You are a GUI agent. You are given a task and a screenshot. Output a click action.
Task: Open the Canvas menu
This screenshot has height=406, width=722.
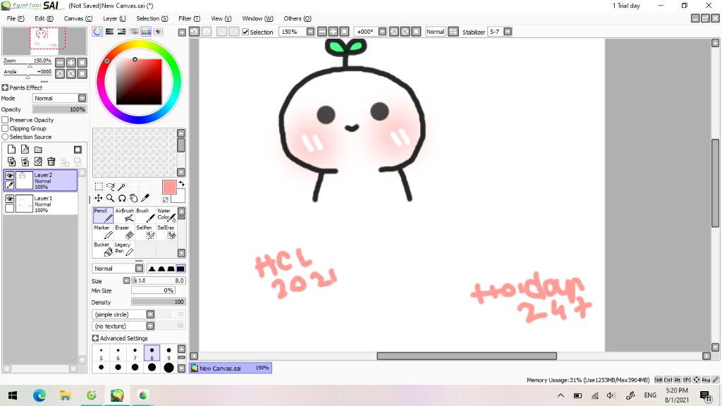pos(78,18)
